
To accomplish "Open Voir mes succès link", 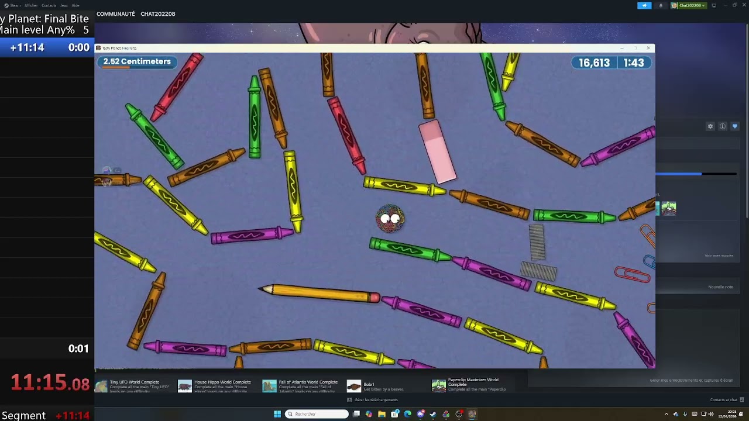I will click(719, 256).
